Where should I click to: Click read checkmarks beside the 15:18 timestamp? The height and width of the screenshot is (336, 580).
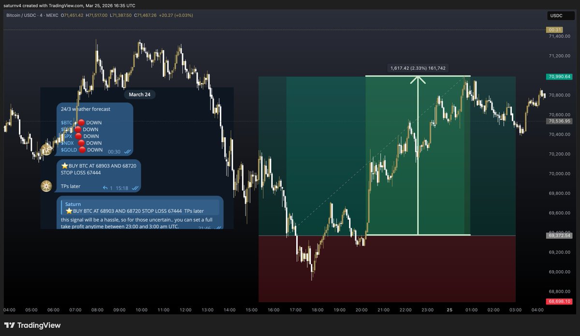pos(135,188)
